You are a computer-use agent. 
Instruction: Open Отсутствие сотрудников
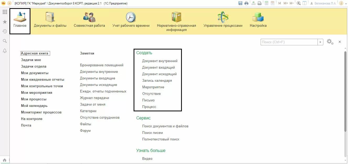[x=100, y=118]
